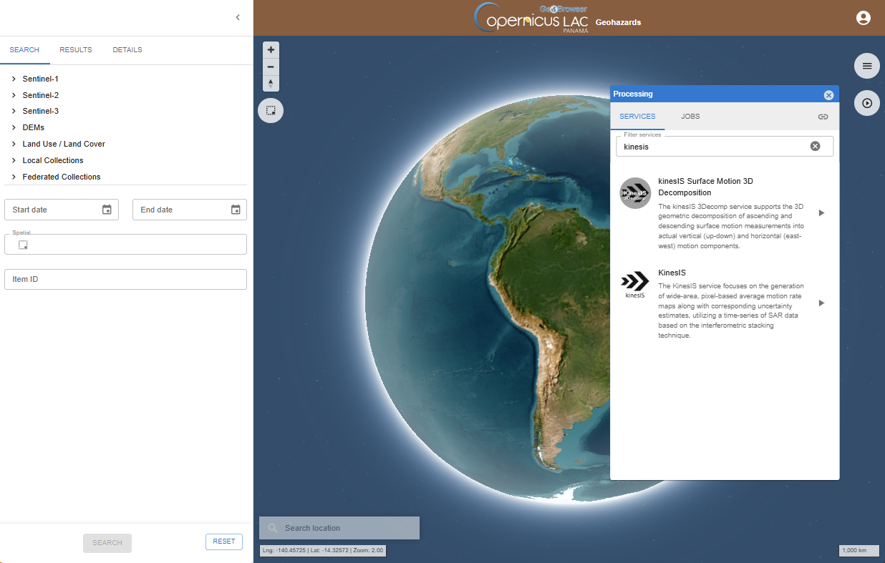This screenshot has width=885, height=563.
Task: Click the Reset button
Action: point(223,542)
